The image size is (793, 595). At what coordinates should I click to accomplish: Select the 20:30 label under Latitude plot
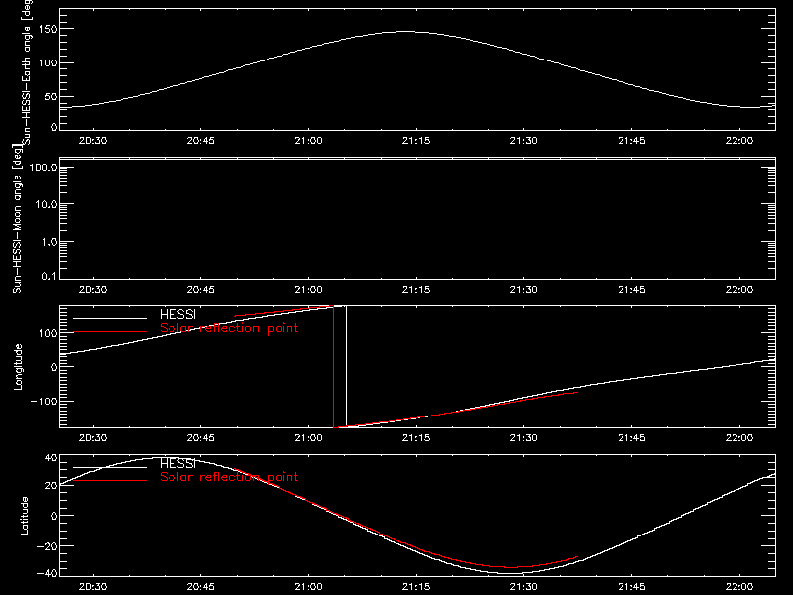[x=93, y=587]
